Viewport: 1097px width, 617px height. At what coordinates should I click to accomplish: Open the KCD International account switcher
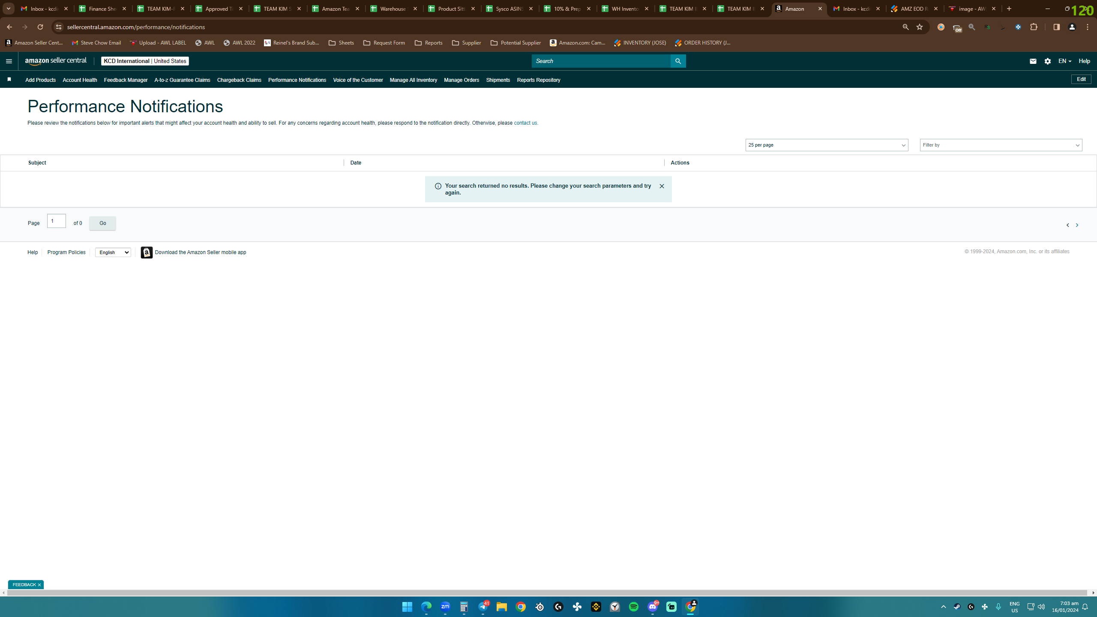tap(145, 61)
